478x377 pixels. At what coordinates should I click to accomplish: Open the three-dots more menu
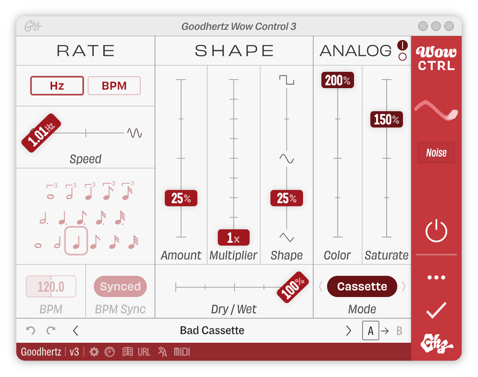[x=436, y=277]
